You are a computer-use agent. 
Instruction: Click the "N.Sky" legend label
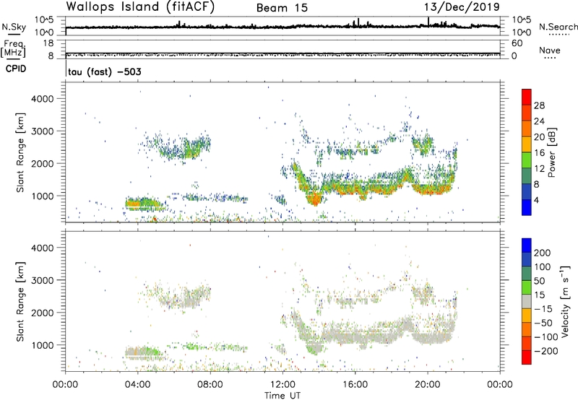click(x=14, y=27)
